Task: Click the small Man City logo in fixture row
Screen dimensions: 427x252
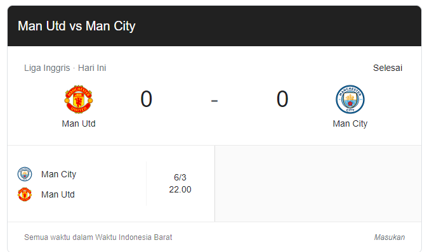Action: coord(25,174)
